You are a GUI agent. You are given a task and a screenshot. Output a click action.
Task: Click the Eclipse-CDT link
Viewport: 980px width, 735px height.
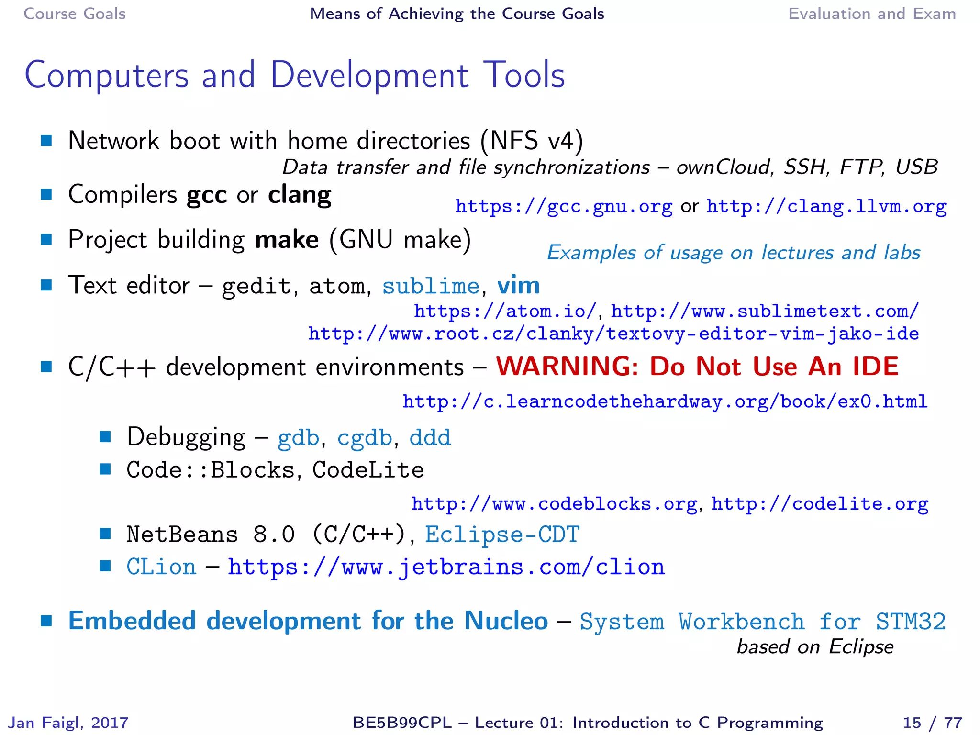502,535
